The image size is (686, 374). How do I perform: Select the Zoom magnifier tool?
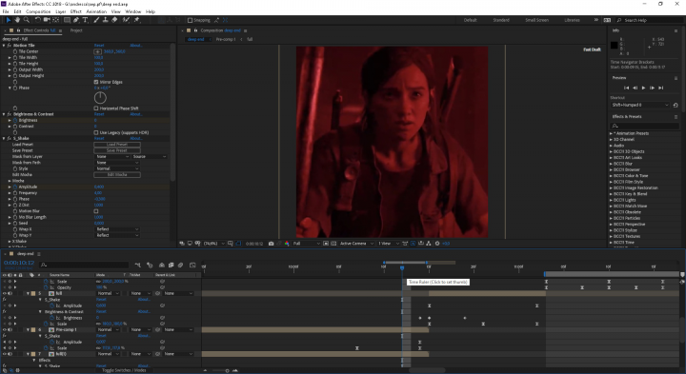pos(27,20)
